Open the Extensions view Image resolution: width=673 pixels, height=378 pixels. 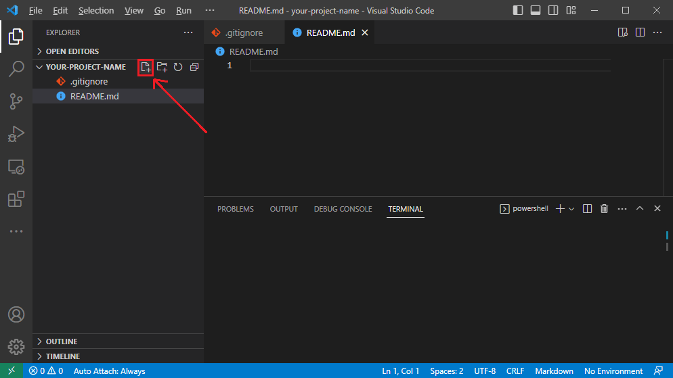(x=16, y=199)
